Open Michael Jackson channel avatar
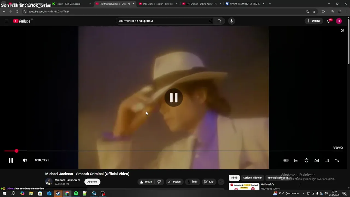Screen dimensions: 350x197 point(49,182)
